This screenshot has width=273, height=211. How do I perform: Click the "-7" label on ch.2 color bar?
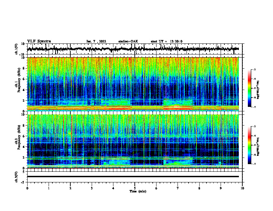pos(254,164)
